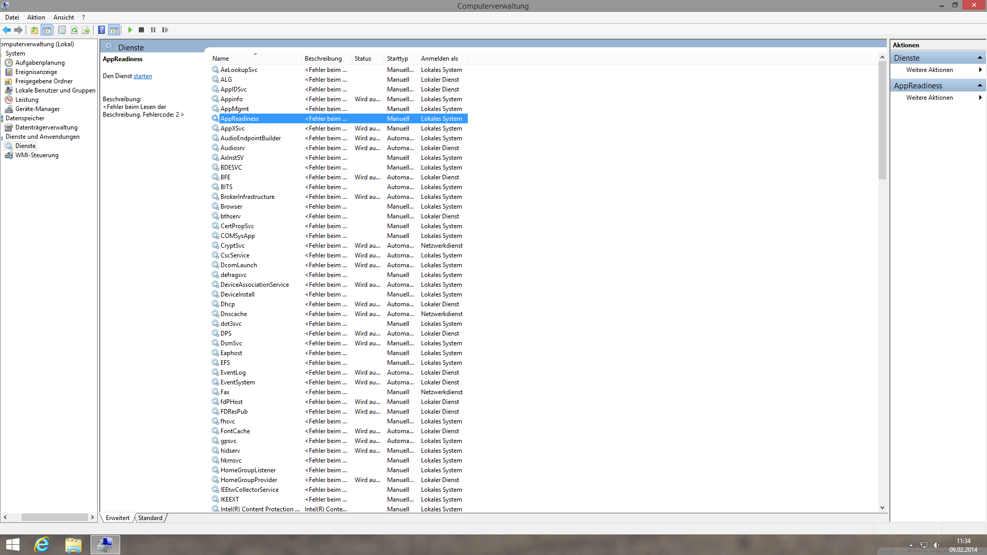Start the service with the green play icon
The image size is (987, 555).
(130, 30)
